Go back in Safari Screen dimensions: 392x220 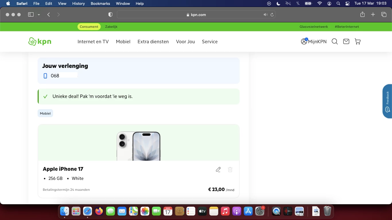[48, 15]
